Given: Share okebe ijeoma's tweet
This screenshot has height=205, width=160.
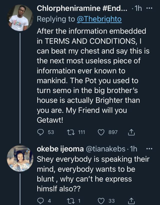Looking at the screenshot, I should pyautogui.click(x=130, y=200).
